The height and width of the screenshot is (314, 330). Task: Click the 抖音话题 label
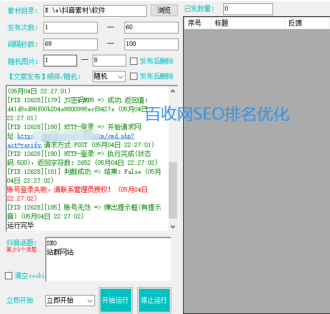tap(21, 242)
